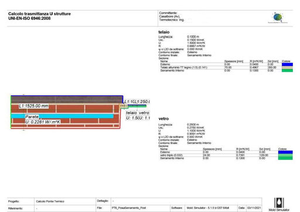The image size is (300, 212).
Task: Click 'Calcolo Ponte Termico' project value in footer
Action: click(x=50, y=201)
